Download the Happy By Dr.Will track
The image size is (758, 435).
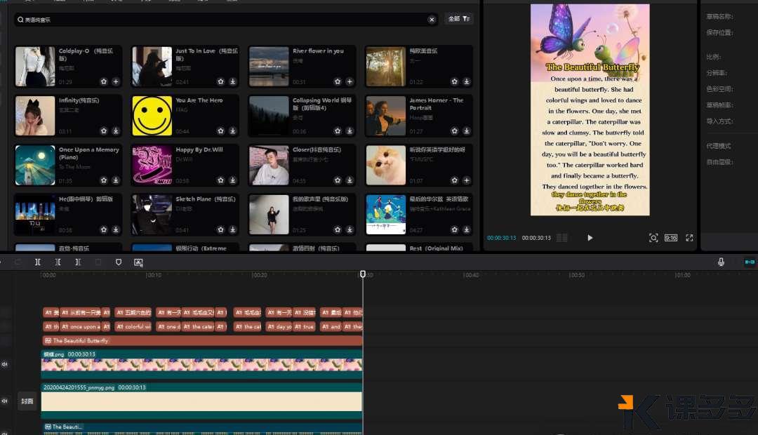[x=232, y=180]
